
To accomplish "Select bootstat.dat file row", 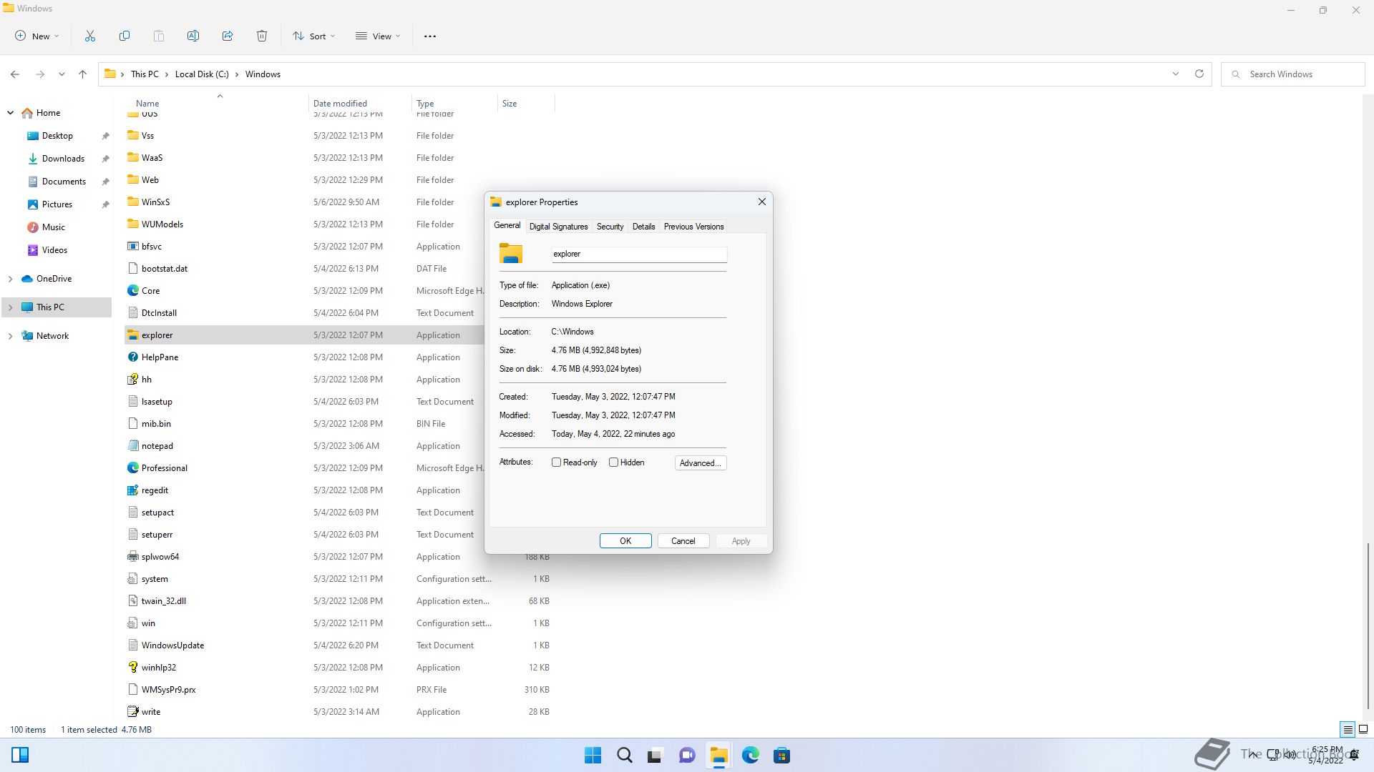I will (304, 269).
